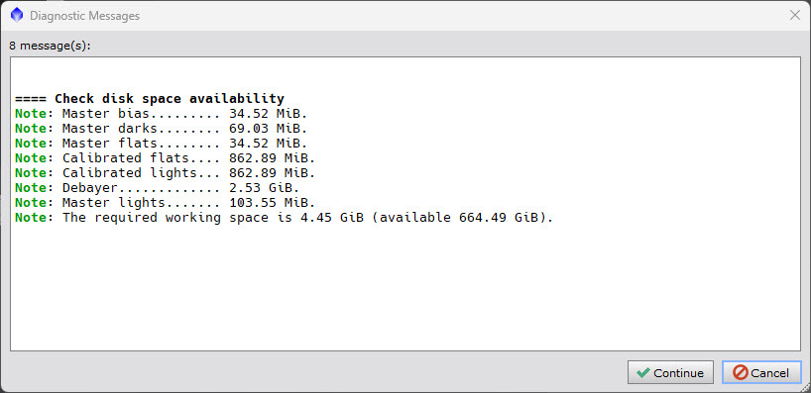Viewport: 811px width, 393px height.
Task: Click the PixInsight icon in title bar
Action: [17, 16]
